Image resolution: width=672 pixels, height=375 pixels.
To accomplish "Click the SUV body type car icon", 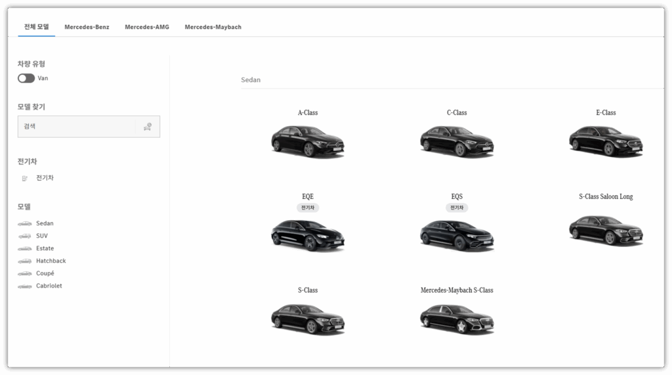I will (24, 236).
